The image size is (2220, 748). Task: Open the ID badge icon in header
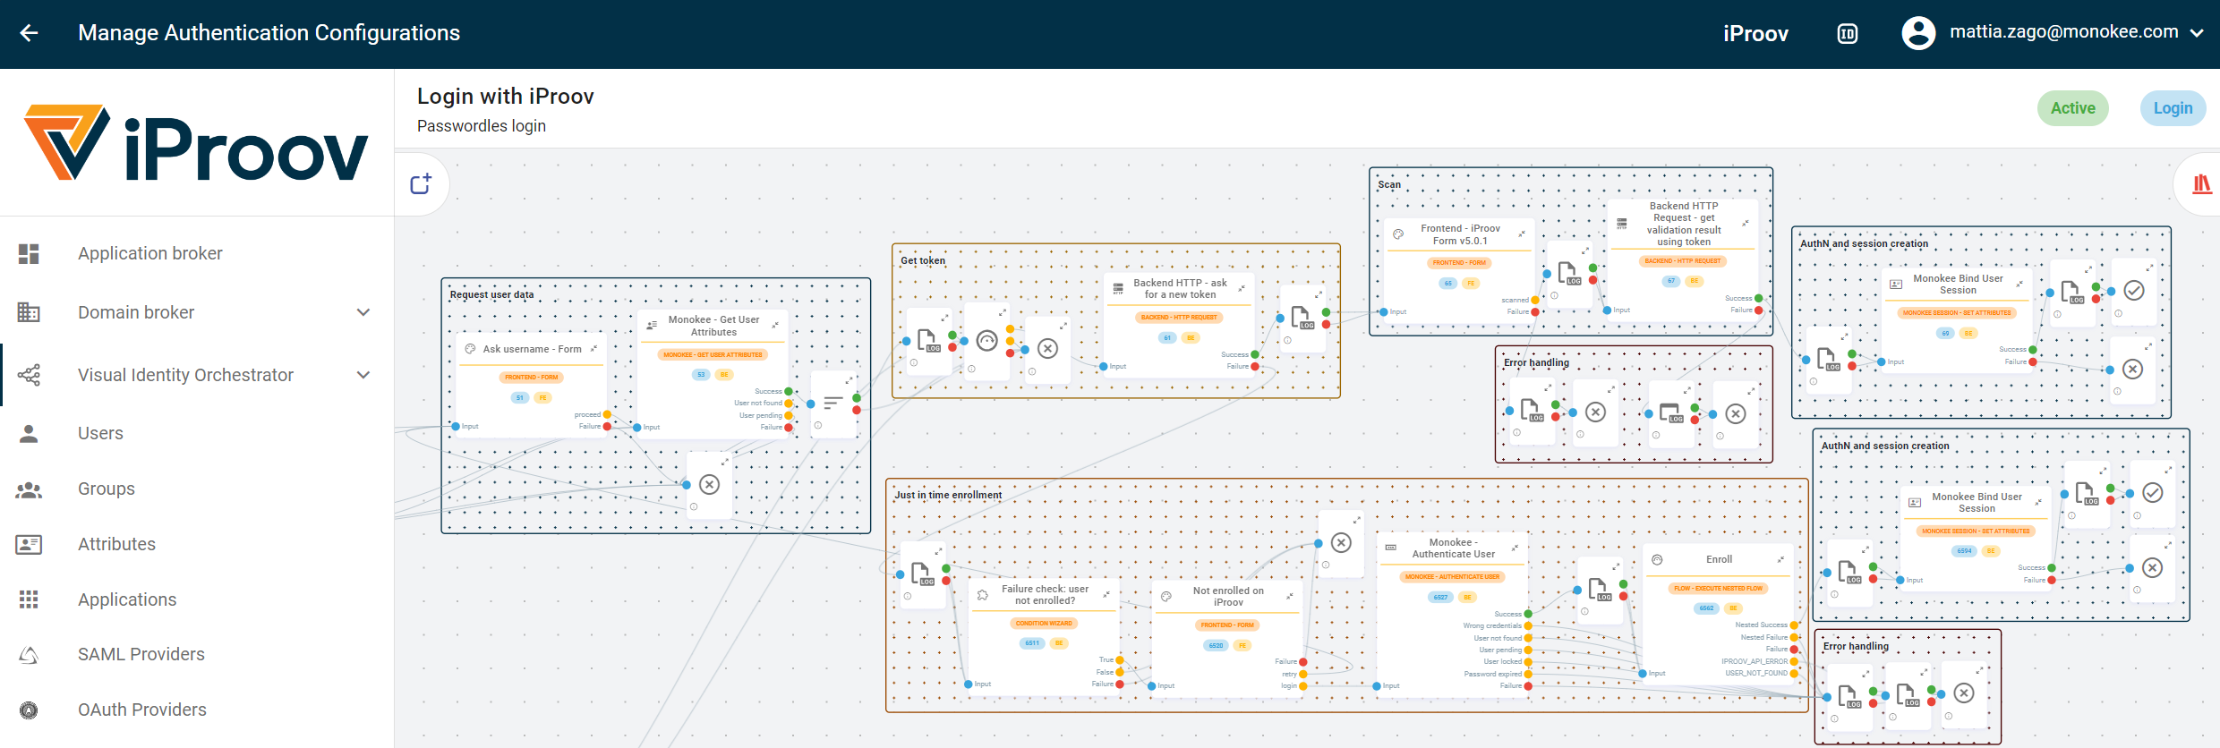[1848, 34]
